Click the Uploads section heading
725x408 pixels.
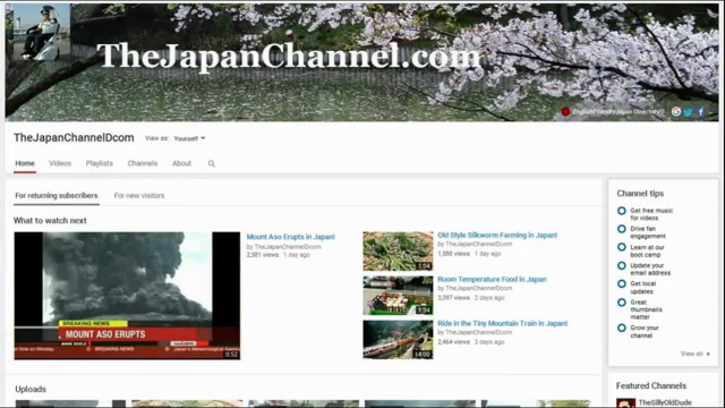31,389
